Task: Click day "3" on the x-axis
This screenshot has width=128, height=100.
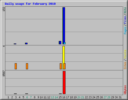Action: pyautogui.click(x=16, y=97)
